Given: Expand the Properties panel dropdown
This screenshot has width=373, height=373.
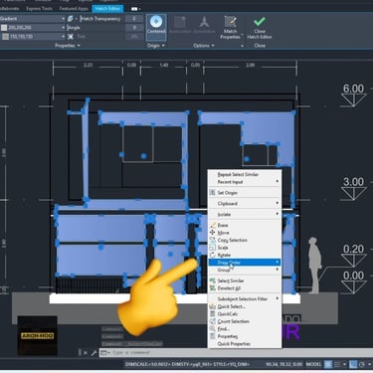Looking at the screenshot, I should coord(68,46).
